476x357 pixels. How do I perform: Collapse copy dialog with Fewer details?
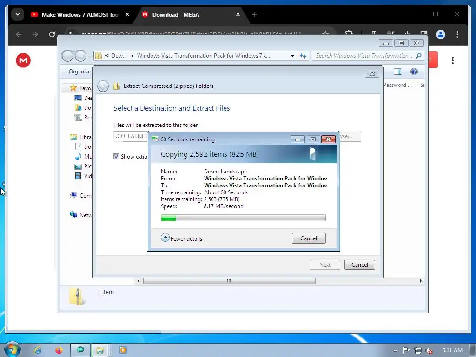pyautogui.click(x=182, y=238)
